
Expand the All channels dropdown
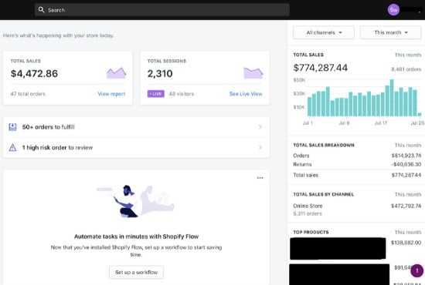coord(324,32)
